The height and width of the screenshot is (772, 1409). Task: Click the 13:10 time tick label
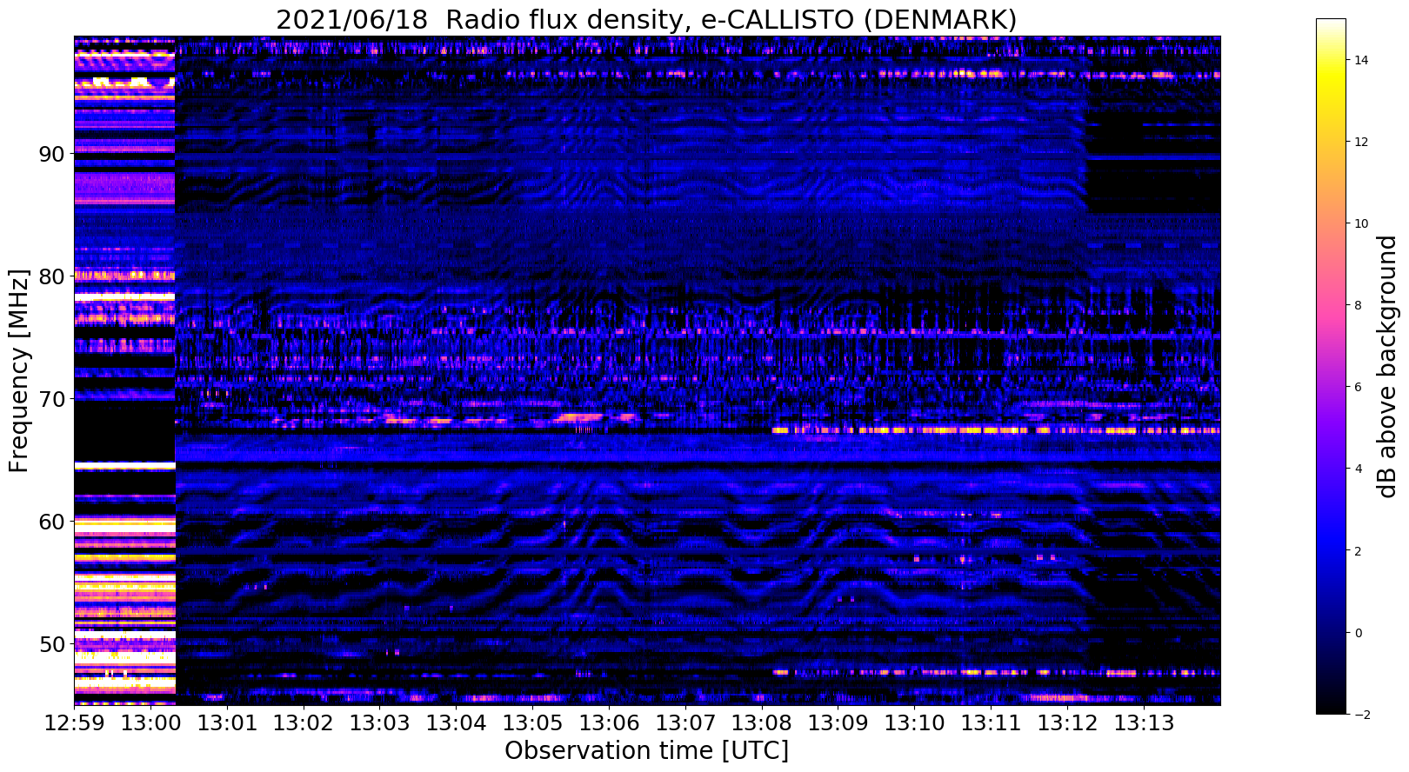(914, 722)
